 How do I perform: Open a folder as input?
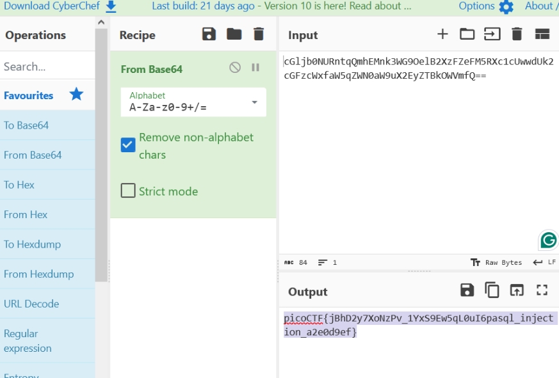(x=467, y=35)
